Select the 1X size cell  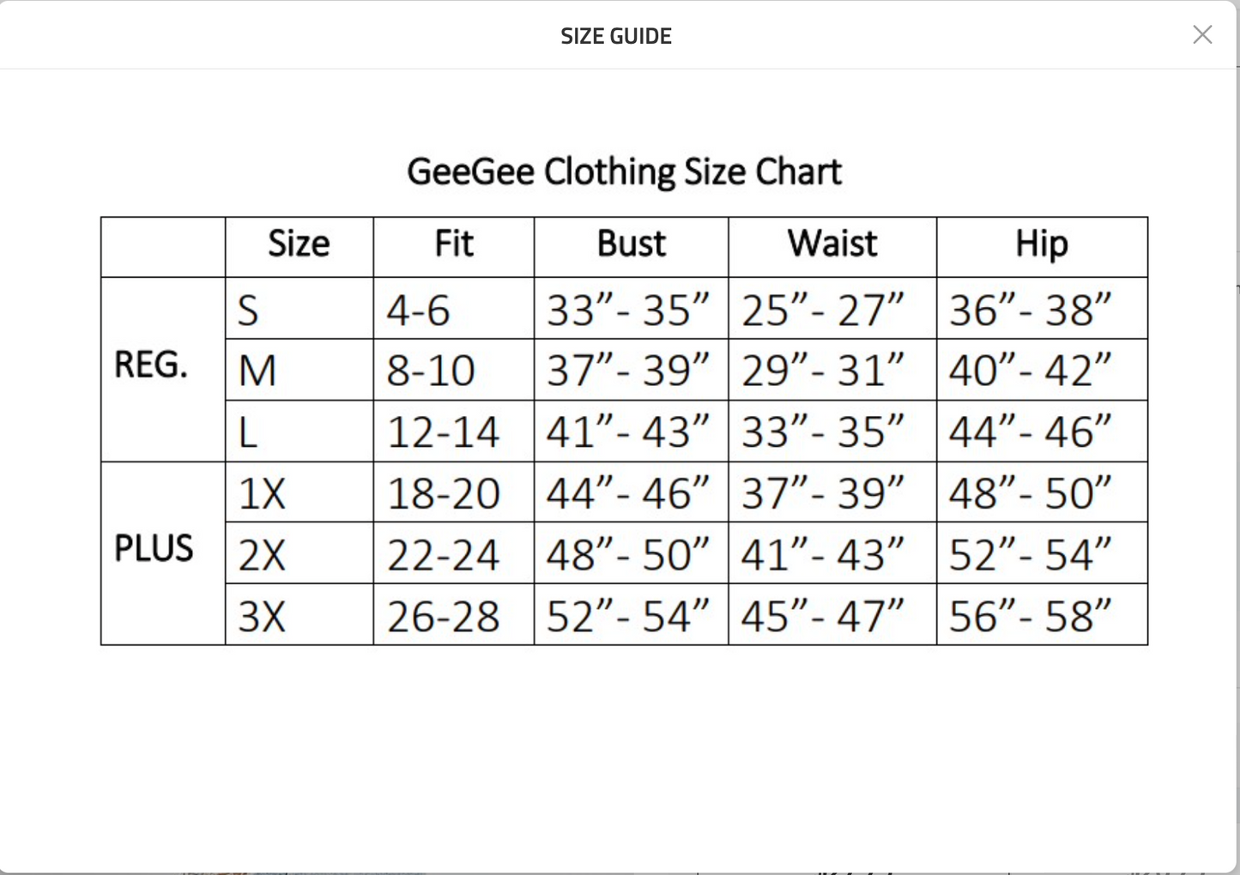pyautogui.click(x=262, y=494)
